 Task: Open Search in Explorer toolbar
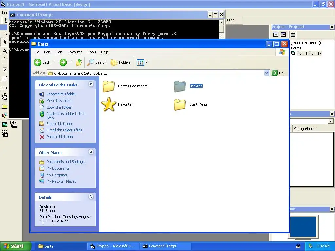click(x=97, y=62)
